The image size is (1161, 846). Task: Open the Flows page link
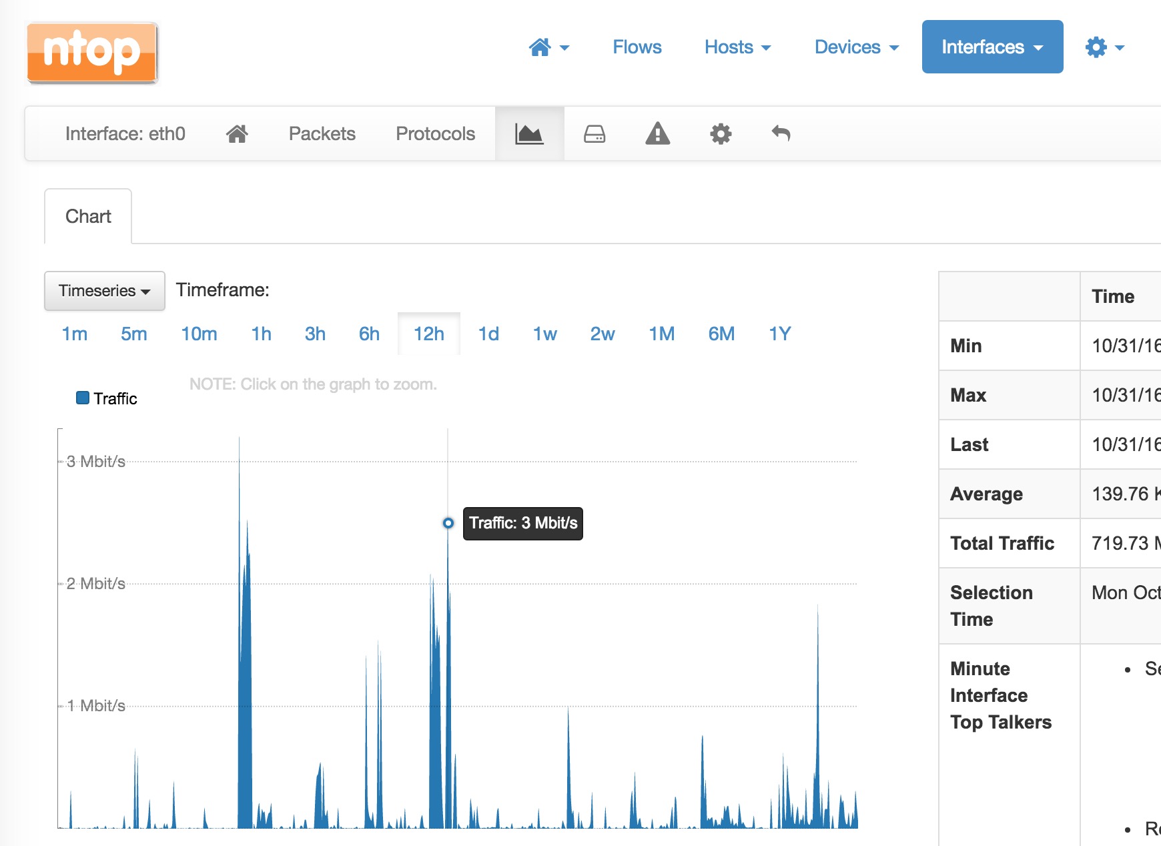tap(637, 47)
